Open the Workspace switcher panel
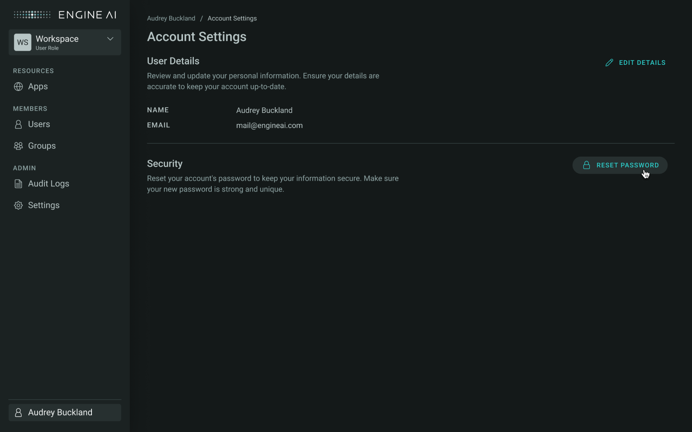Viewport: 692px width, 432px height. pos(65,42)
